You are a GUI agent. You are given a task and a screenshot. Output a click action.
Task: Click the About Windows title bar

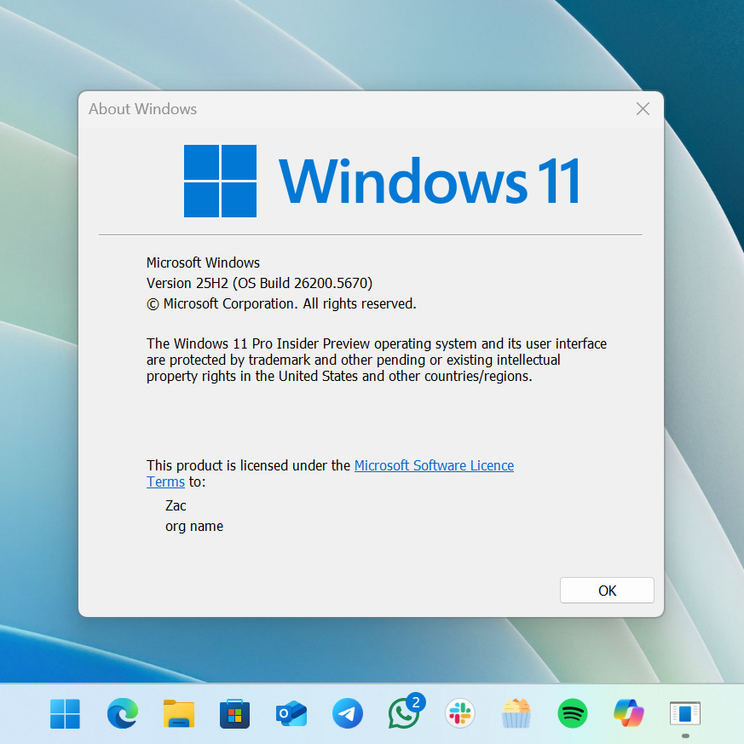click(x=142, y=109)
